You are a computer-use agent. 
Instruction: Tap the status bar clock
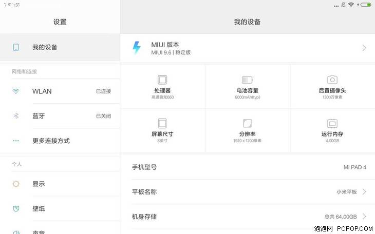(x=12, y=5)
